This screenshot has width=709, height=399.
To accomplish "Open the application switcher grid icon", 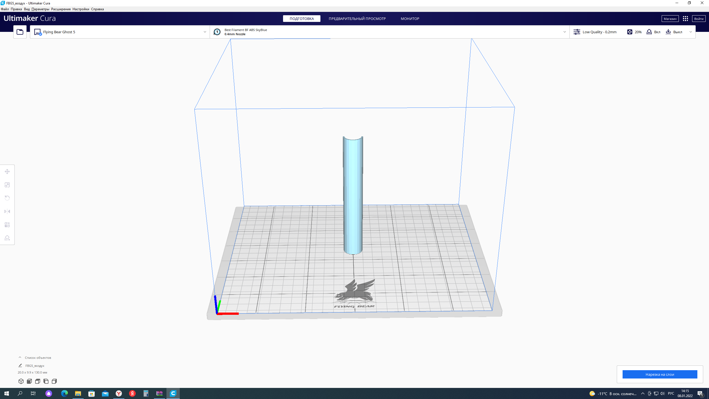I will (685, 19).
